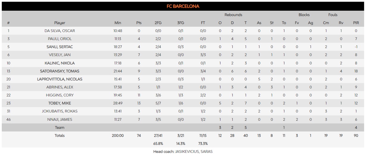The height and width of the screenshot is (154, 365).
Task: Click the 3FG column header
Action: pyautogui.click(x=181, y=23)
